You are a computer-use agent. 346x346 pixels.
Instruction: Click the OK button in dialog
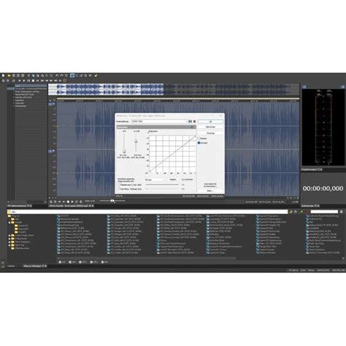[210, 121]
